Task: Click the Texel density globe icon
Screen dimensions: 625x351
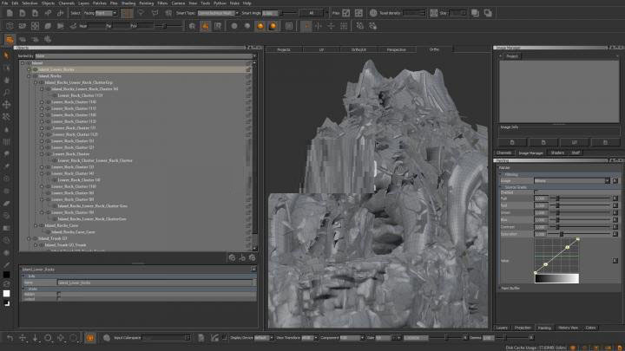Action: point(373,13)
